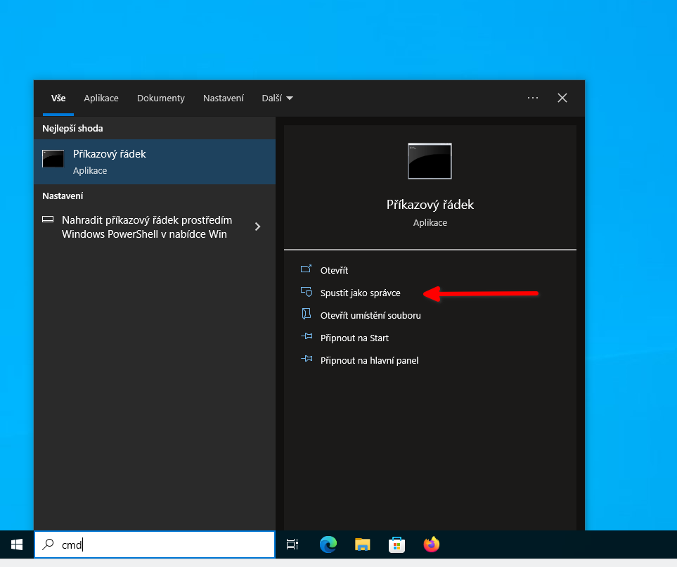
Task: Click Spustit jako správce
Action: click(360, 293)
